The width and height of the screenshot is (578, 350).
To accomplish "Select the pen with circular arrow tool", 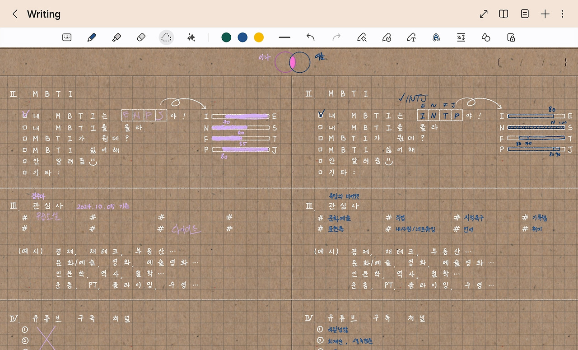I will tap(386, 37).
